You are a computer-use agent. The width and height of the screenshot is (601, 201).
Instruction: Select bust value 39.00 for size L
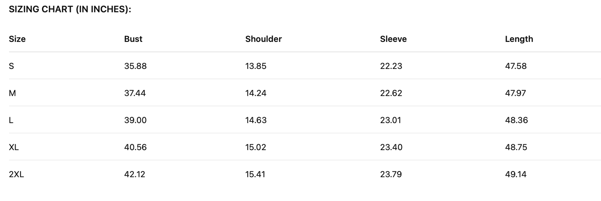click(135, 120)
